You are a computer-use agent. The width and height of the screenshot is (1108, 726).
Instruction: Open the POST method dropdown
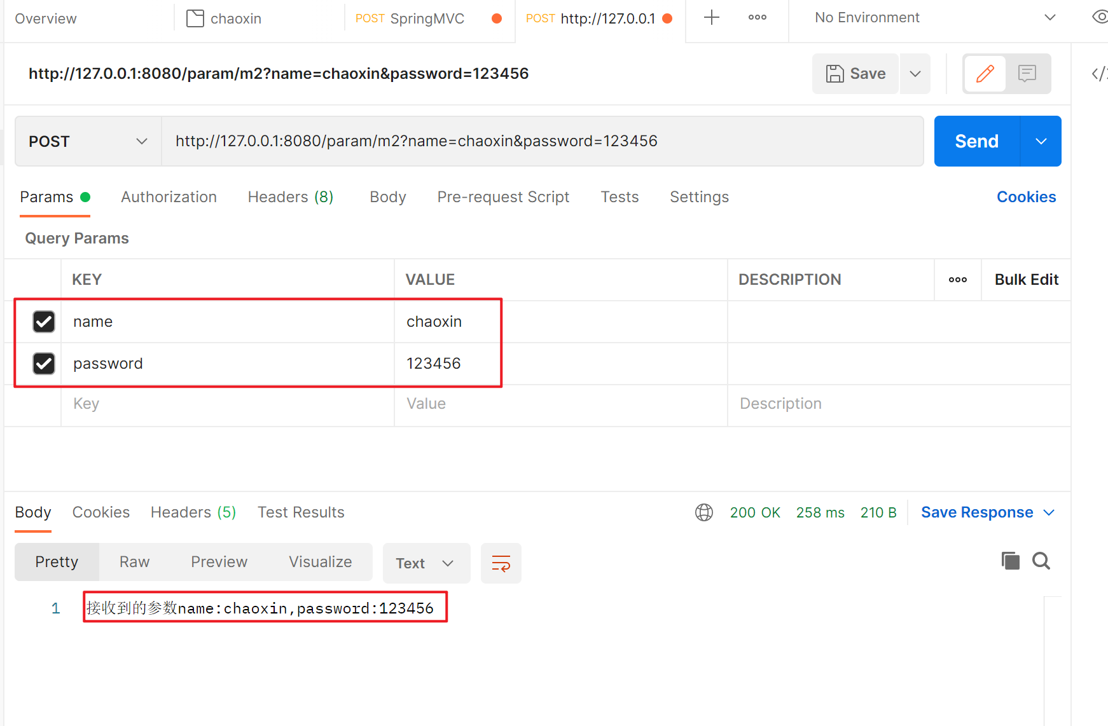[88, 141]
